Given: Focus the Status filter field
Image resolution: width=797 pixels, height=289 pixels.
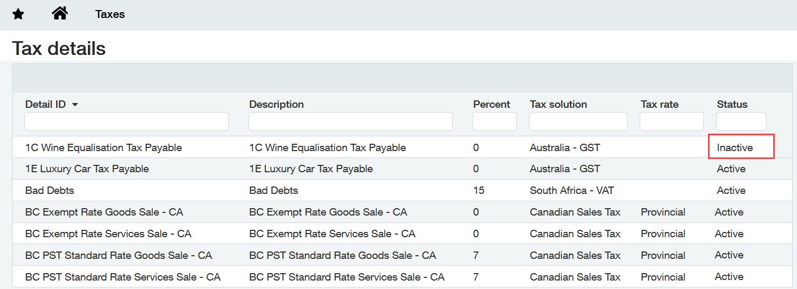Looking at the screenshot, I should click(741, 122).
